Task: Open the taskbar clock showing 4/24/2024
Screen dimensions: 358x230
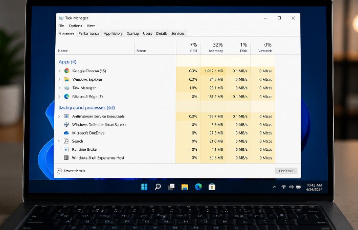Action: pos(314,187)
